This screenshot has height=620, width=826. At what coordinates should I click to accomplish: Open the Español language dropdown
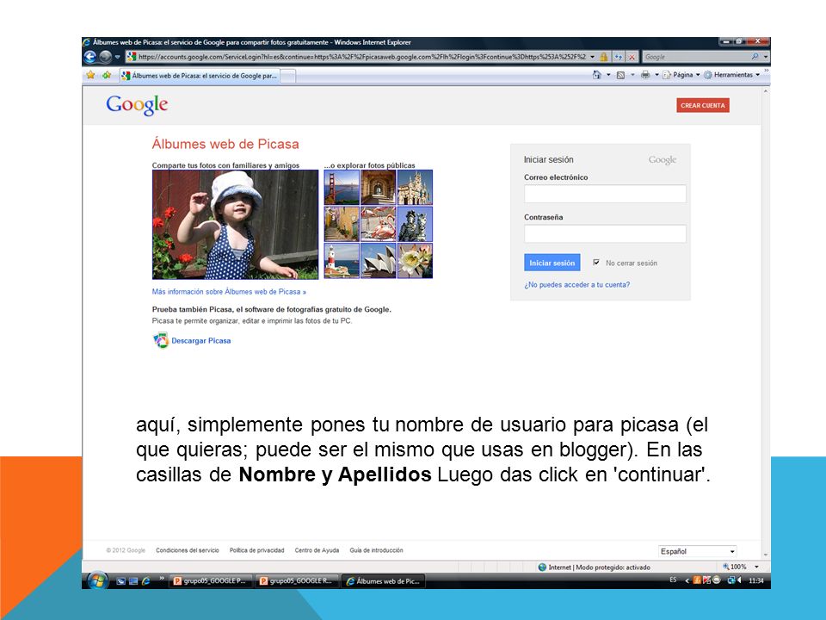pos(697,551)
